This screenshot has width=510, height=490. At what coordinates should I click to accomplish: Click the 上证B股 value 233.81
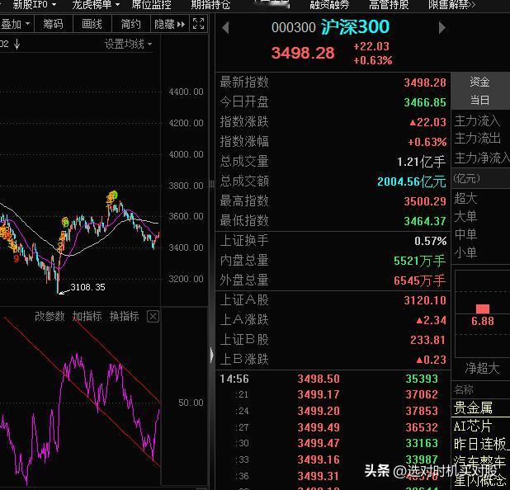(427, 340)
